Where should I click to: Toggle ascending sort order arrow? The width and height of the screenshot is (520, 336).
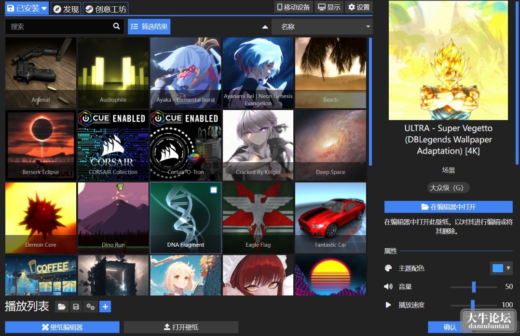(265, 27)
